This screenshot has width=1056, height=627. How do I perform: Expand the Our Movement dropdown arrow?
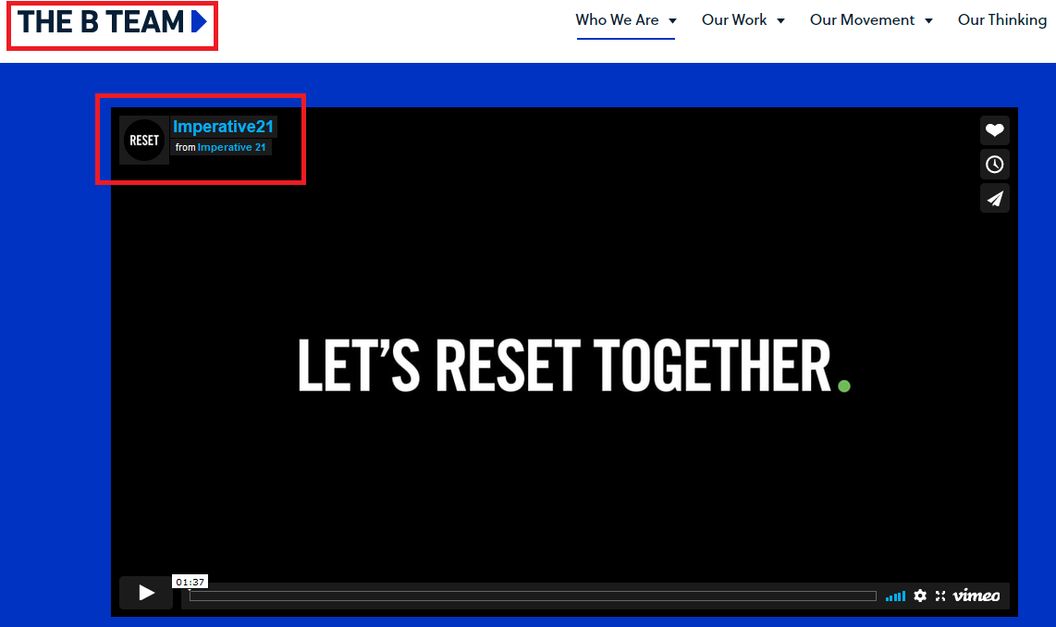pyautogui.click(x=928, y=21)
